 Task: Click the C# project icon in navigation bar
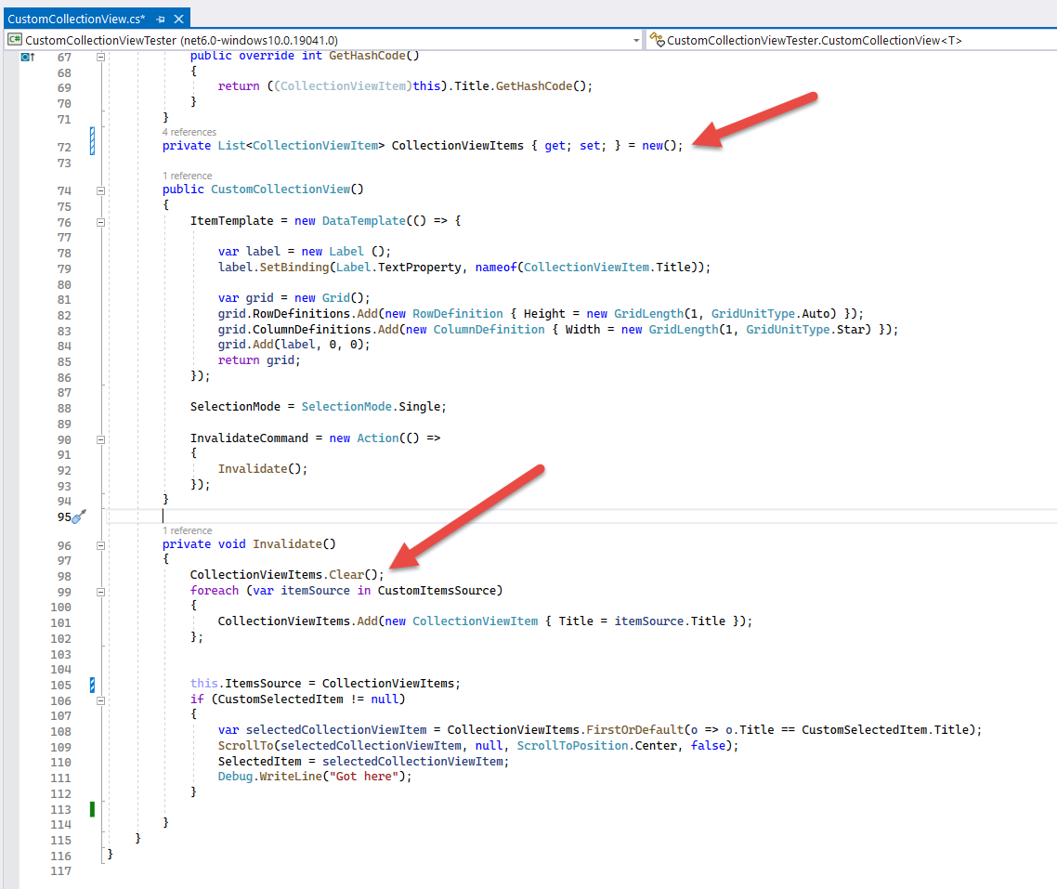click(x=15, y=39)
